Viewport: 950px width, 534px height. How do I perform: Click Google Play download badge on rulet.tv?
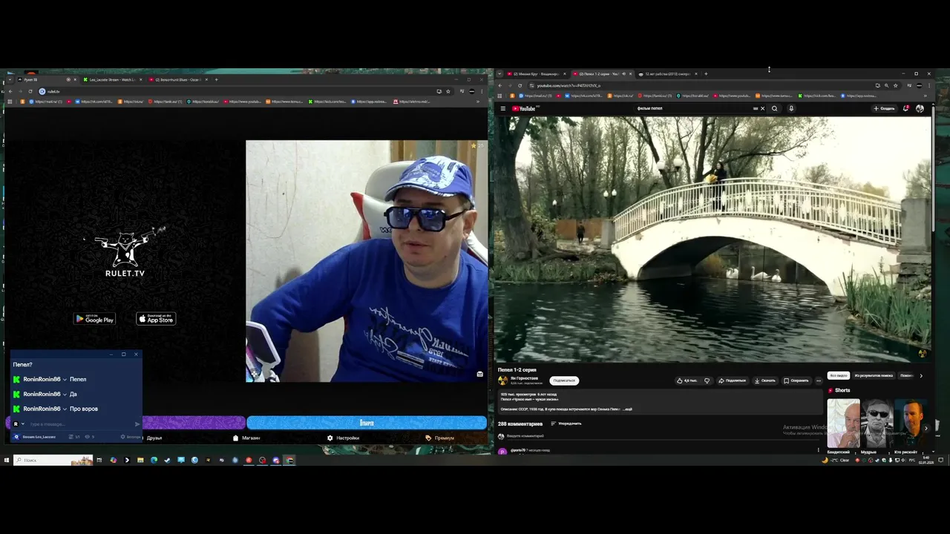(x=94, y=319)
